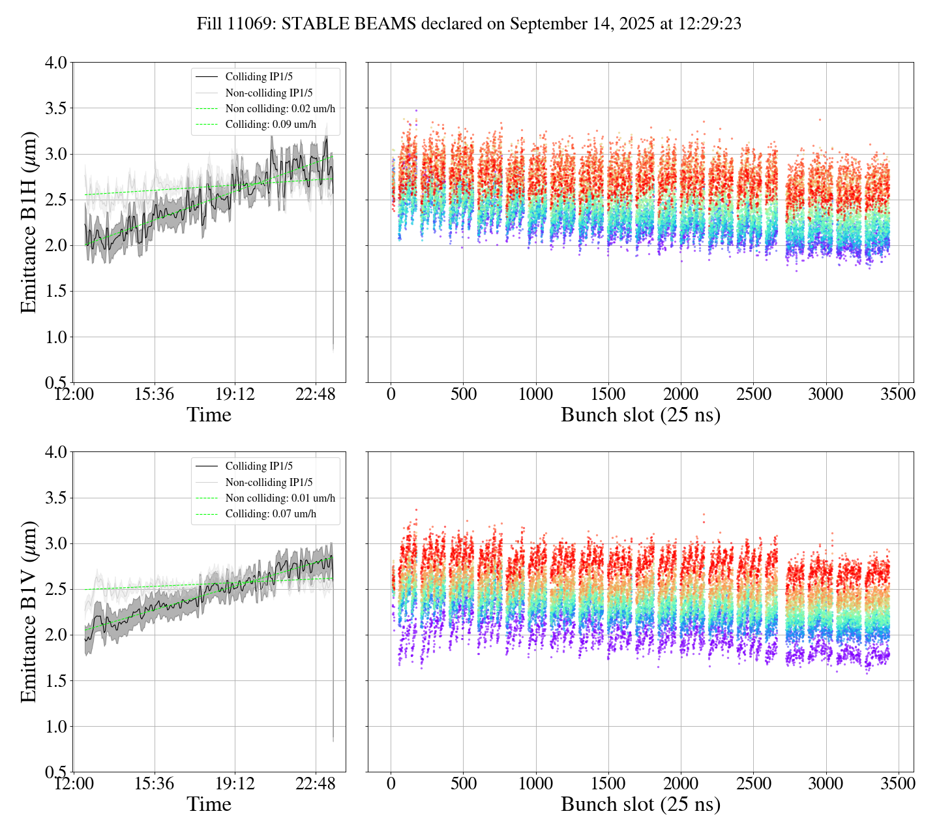Click the 15:36 time tick on the B1V plot
This screenshot has width=939, height=835.
pos(154,783)
